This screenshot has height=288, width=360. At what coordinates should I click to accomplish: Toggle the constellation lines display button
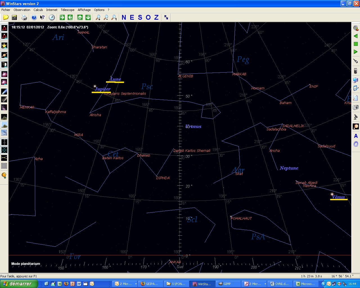(x=4, y=28)
